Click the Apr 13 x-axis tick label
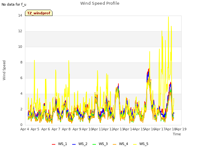Image resolution: width=200 pixels, height=150 pixels. coord(118,129)
